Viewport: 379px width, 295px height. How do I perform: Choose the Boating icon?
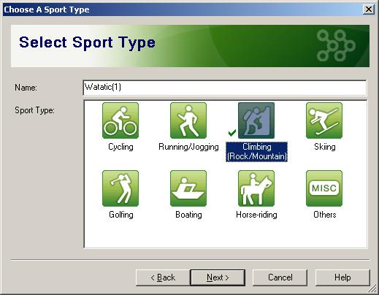tap(188, 188)
